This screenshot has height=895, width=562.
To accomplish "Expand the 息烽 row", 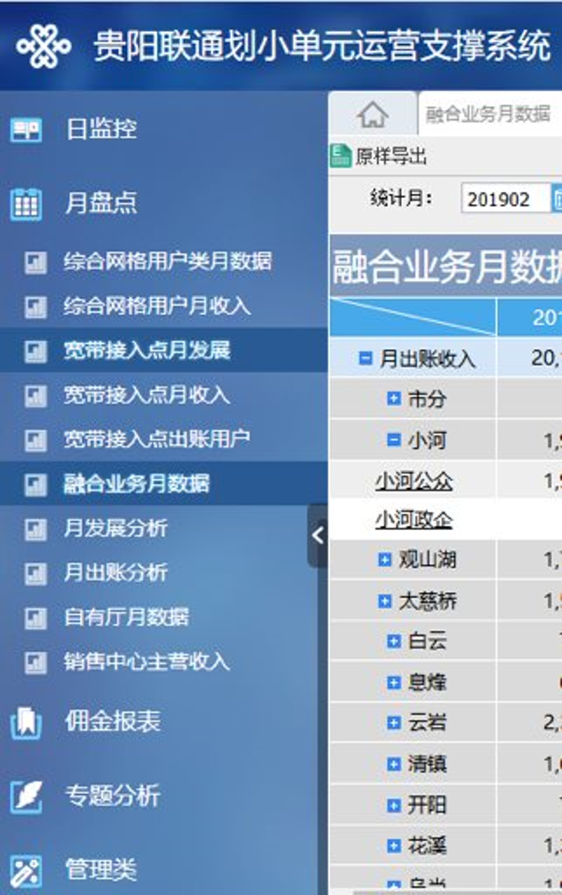I will tap(393, 682).
